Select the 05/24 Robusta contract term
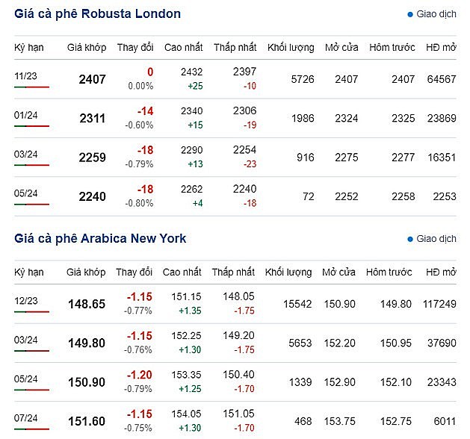The height and width of the screenshot is (439, 470). click(26, 193)
